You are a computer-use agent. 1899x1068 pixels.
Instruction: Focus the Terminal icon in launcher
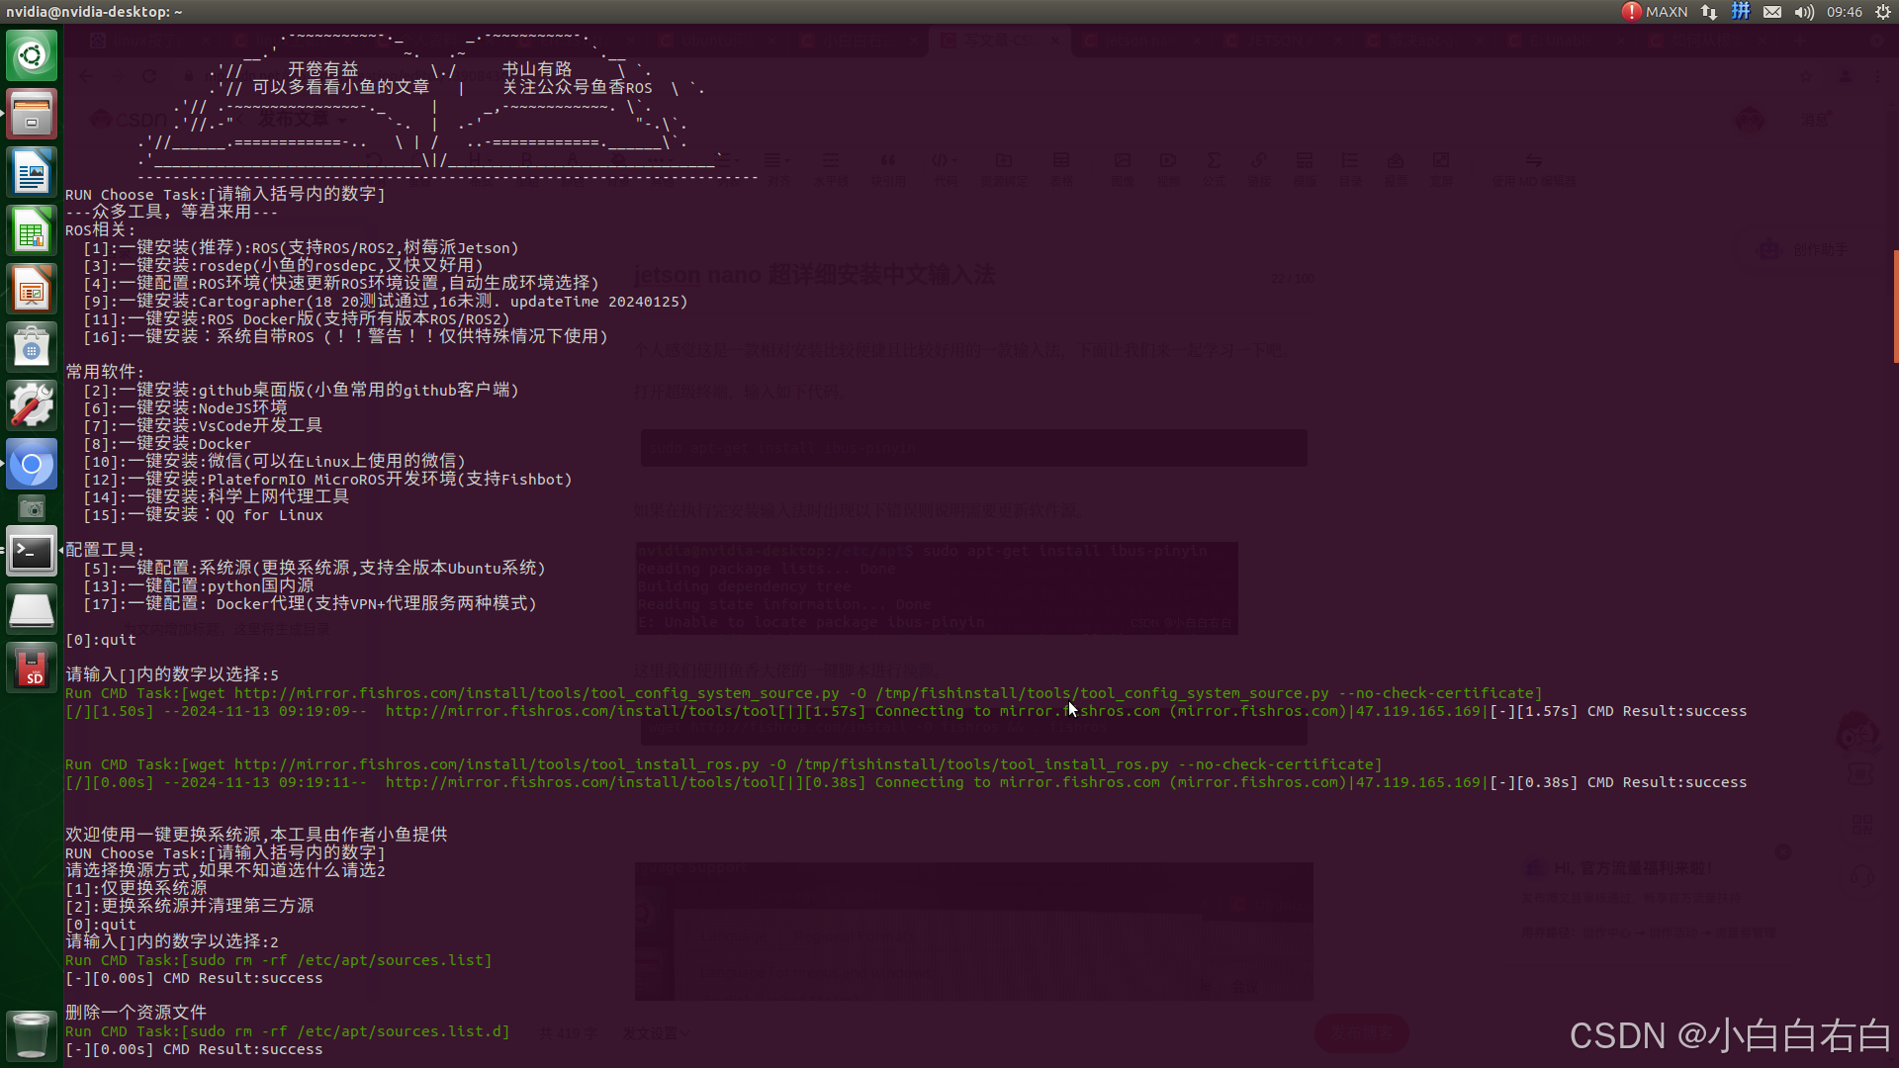tap(32, 552)
